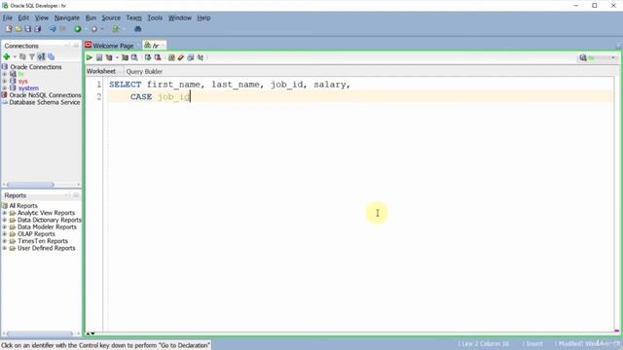Open the Source menu
This screenshot has height=350, width=623.
[111, 17]
